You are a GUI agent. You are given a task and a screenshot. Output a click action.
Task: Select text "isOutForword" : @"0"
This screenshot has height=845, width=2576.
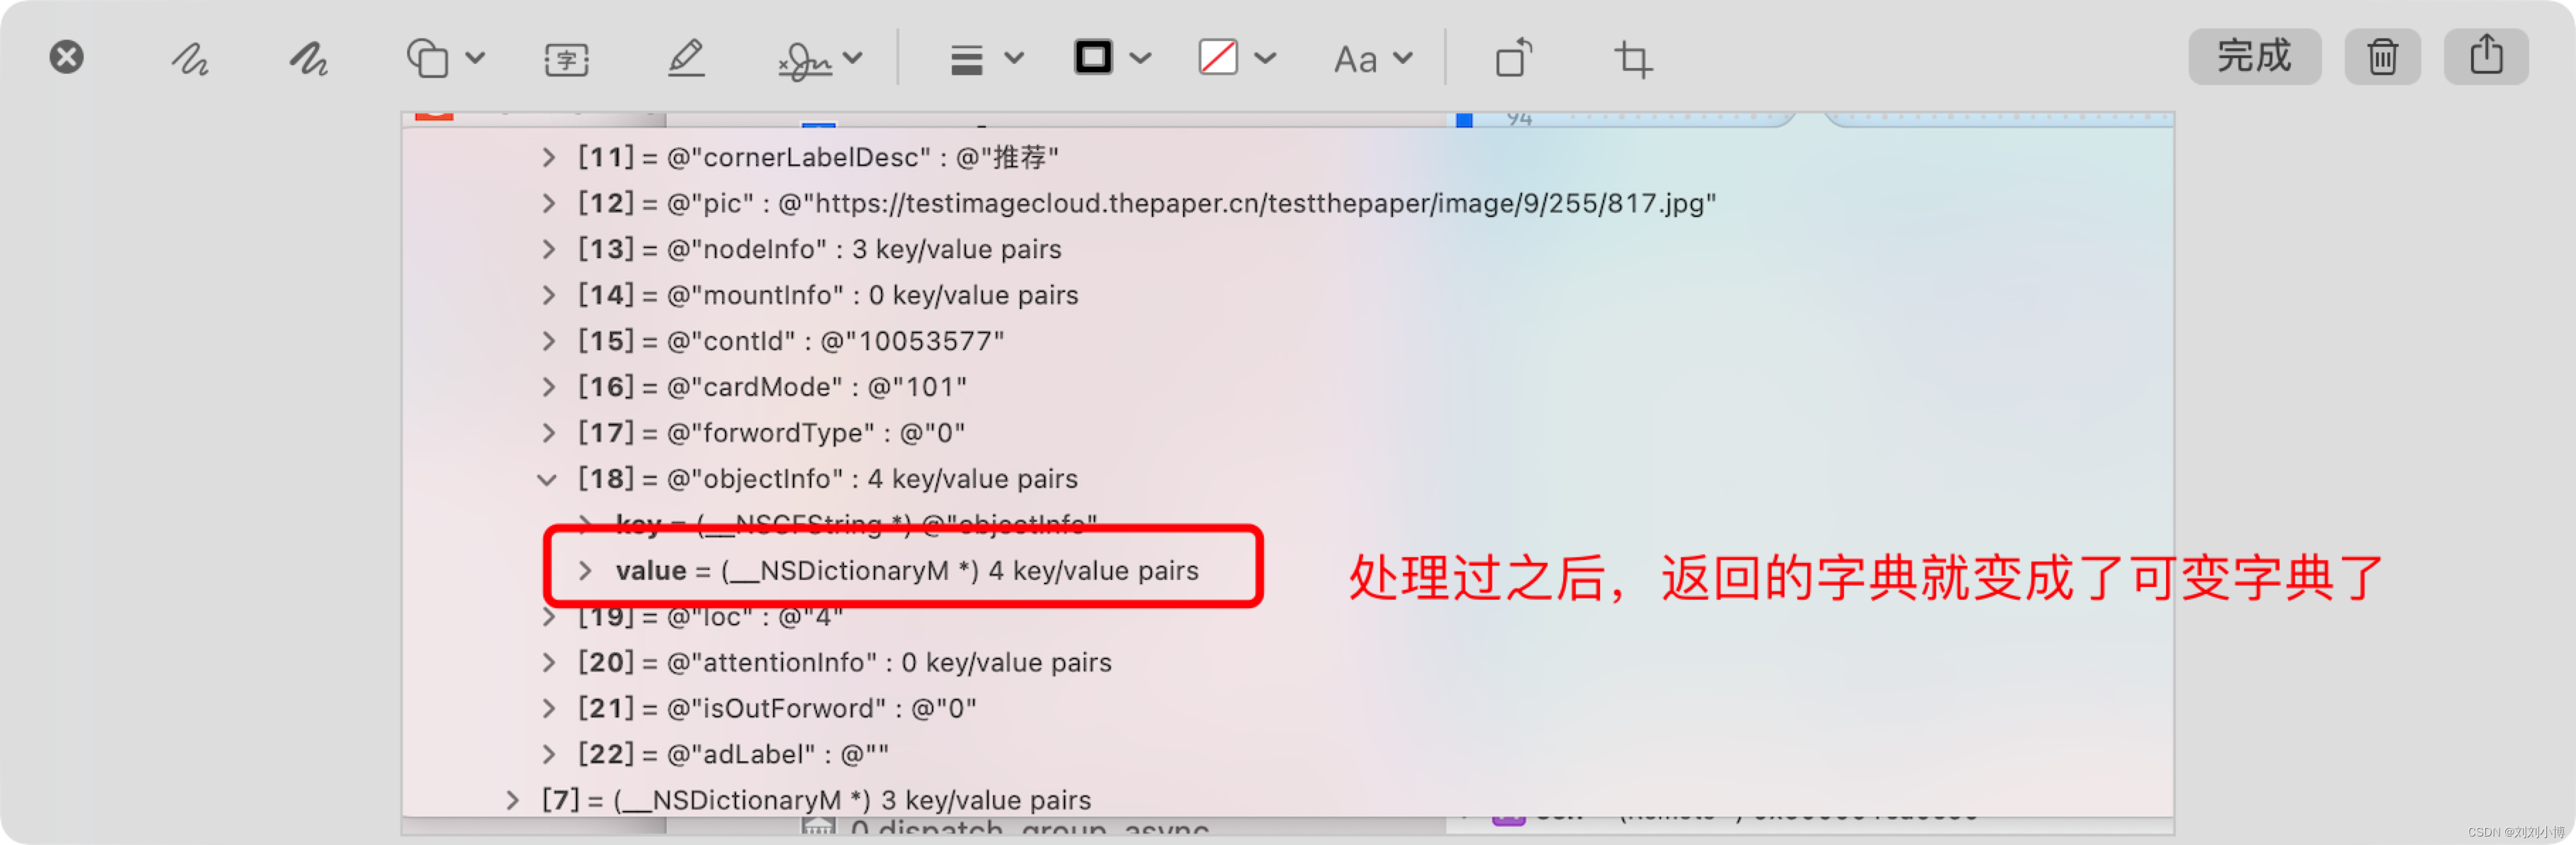(x=821, y=708)
